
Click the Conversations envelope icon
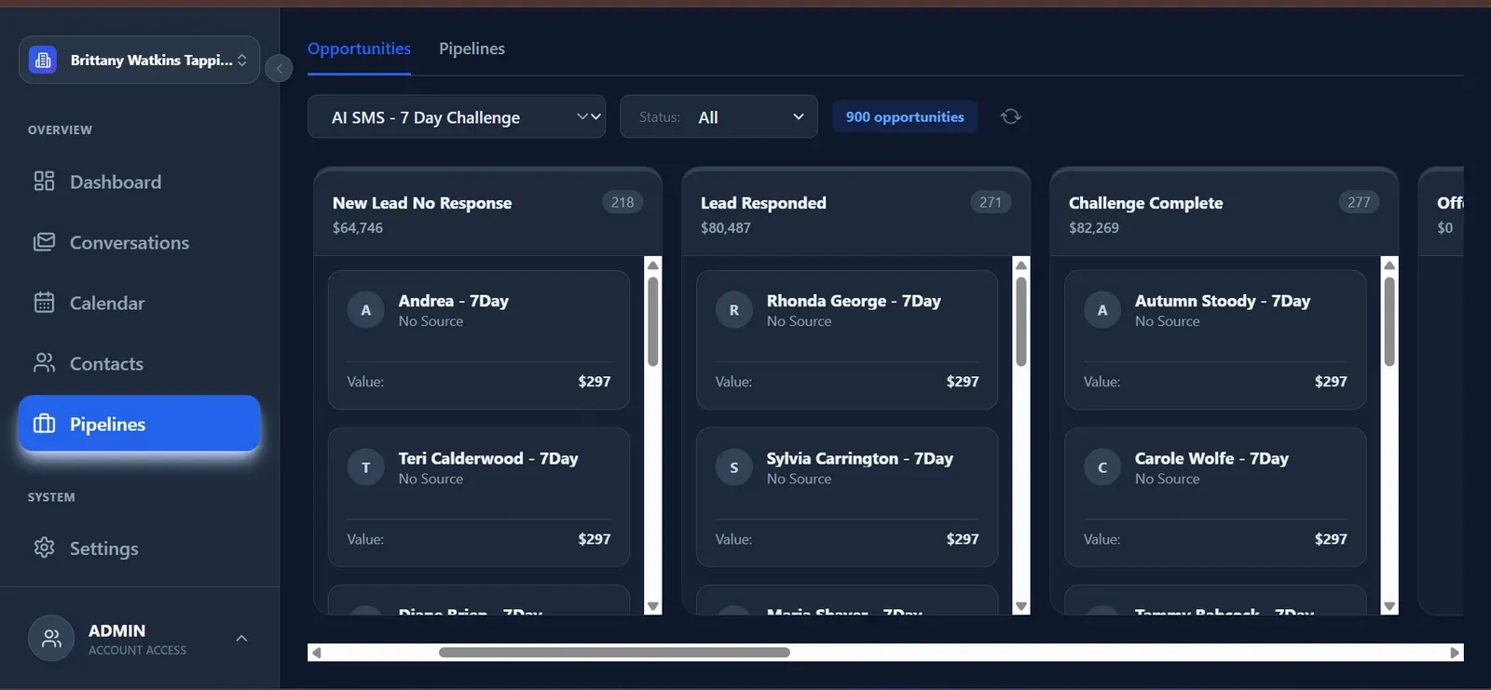(x=44, y=242)
